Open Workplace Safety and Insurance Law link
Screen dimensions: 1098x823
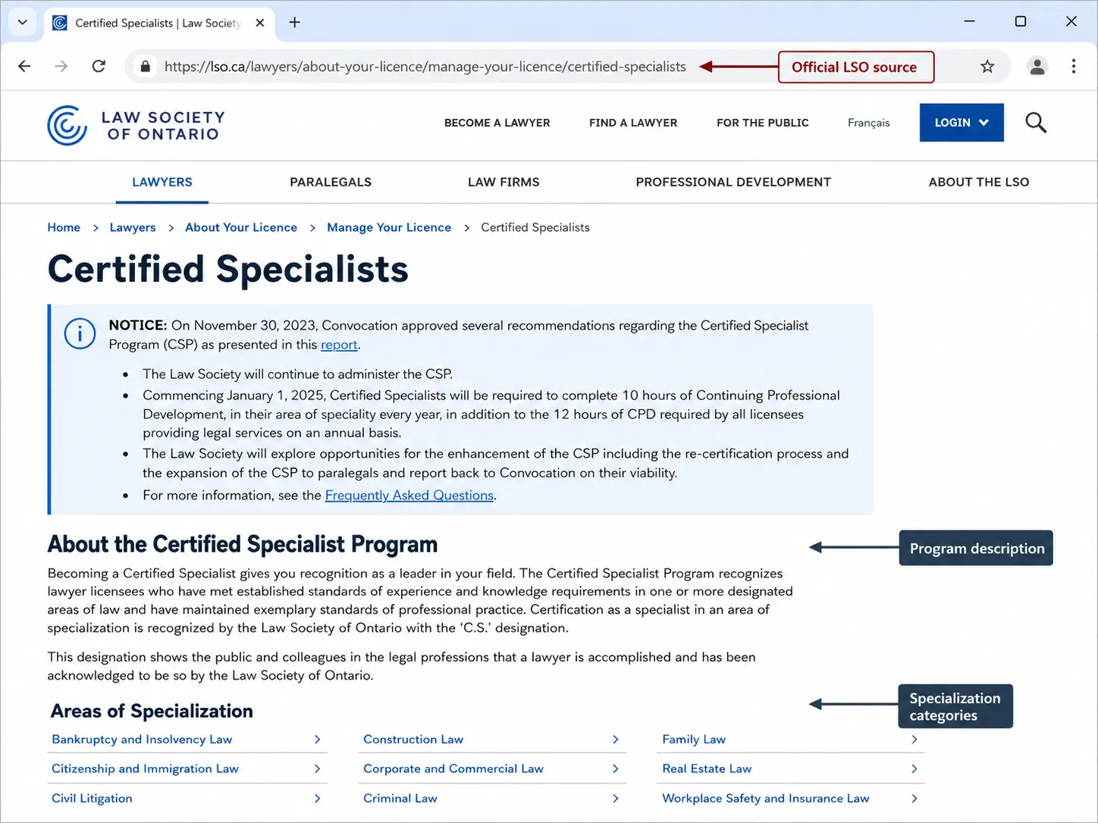click(x=766, y=798)
